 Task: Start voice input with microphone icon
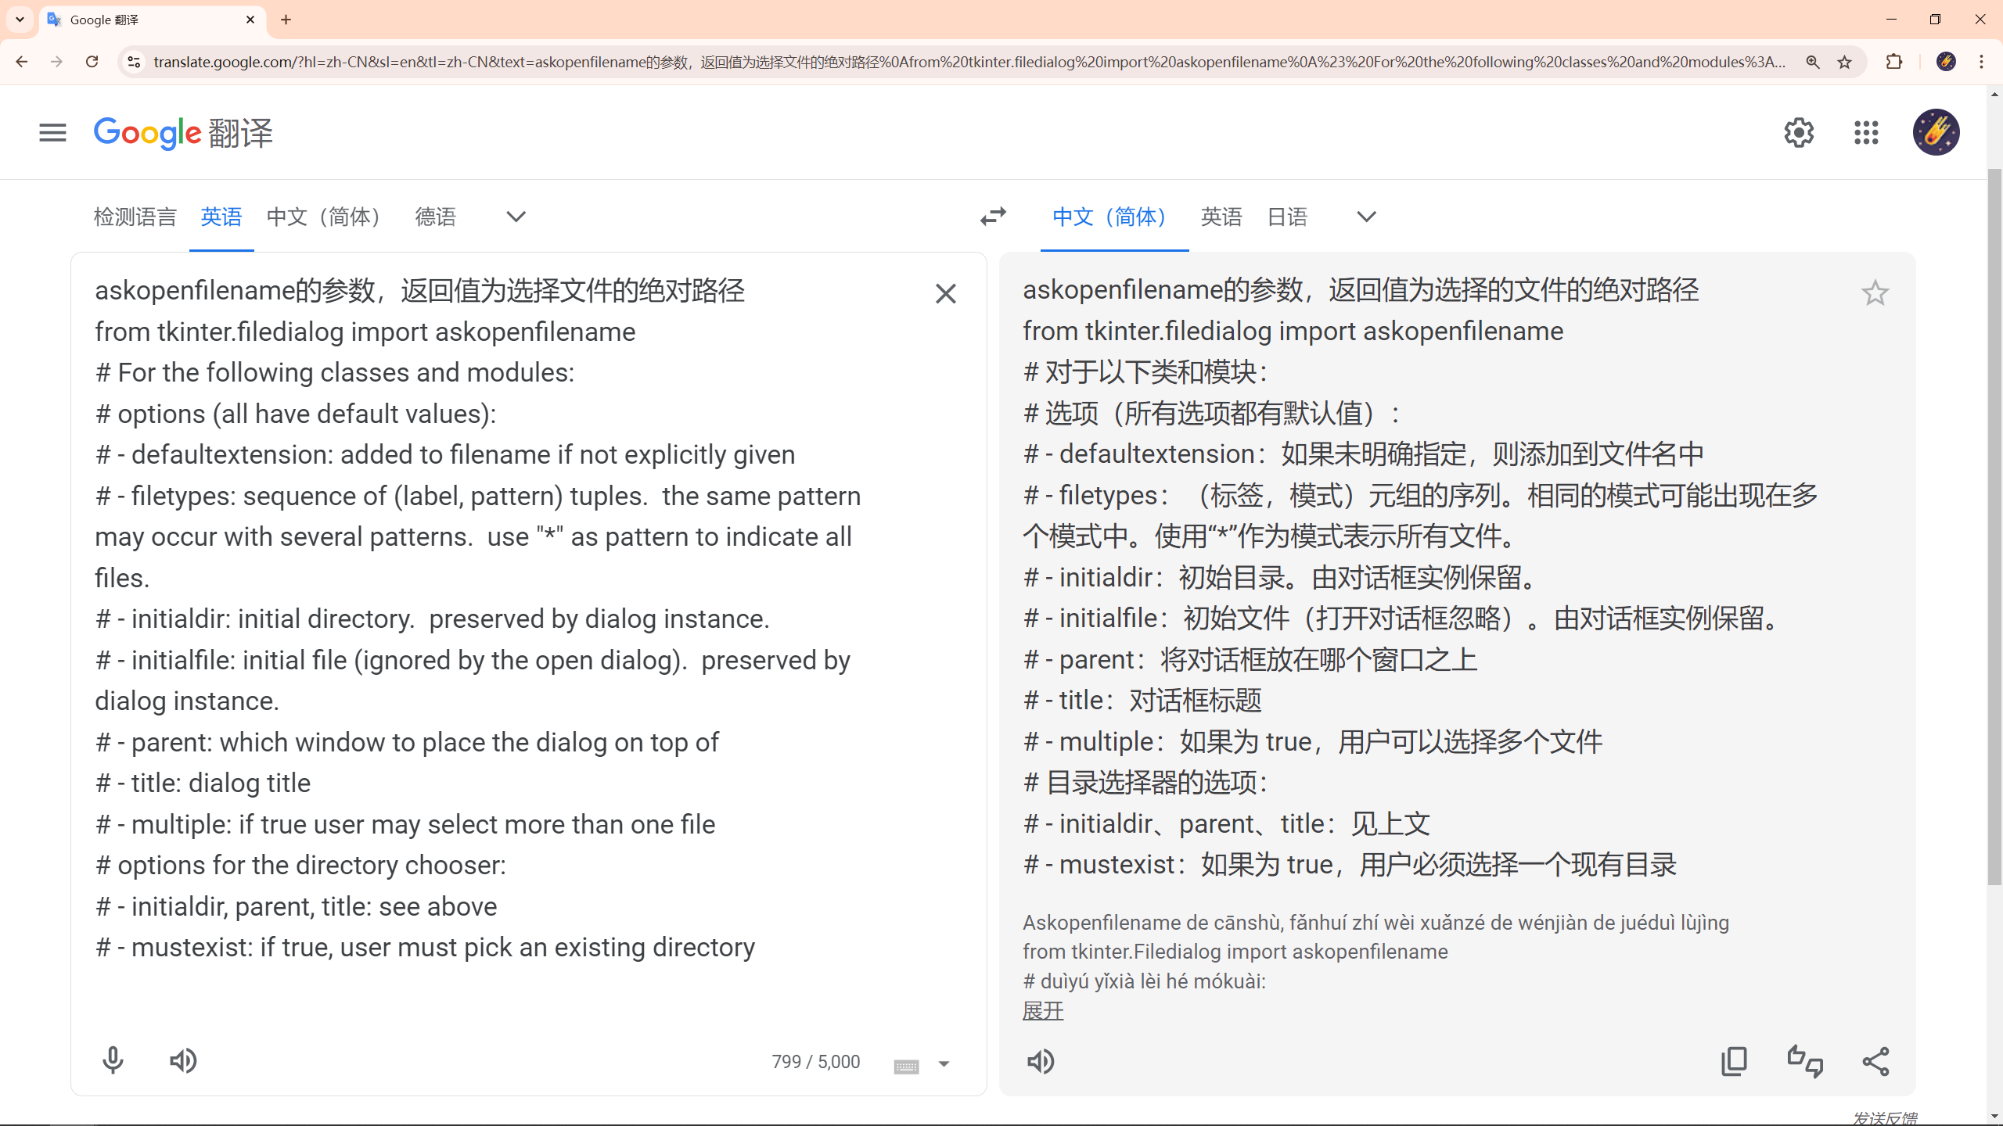113,1061
